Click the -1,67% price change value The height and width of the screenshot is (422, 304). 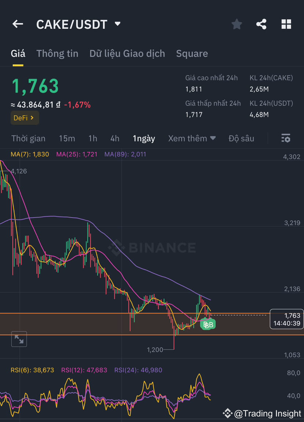[77, 105]
